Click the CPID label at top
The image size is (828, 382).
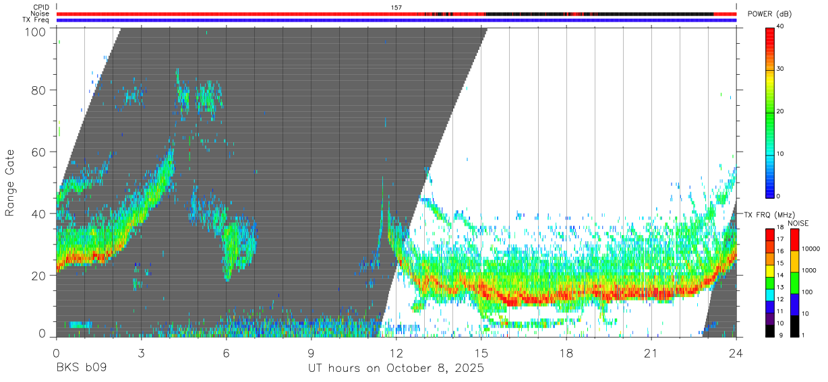40,7
